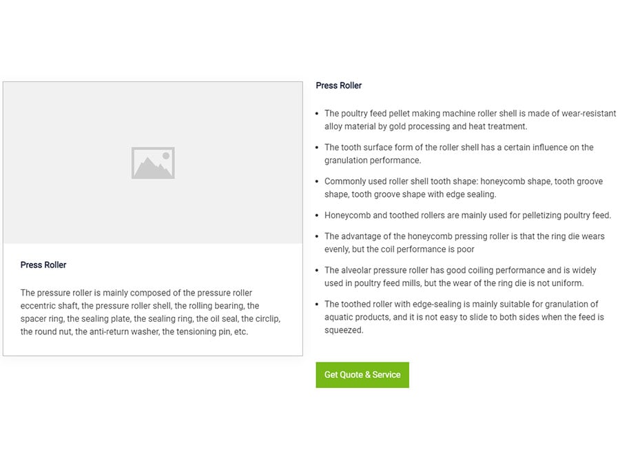The image size is (620, 465).
Task: Select the pressure roller composition paragraph
Action: coord(150,312)
